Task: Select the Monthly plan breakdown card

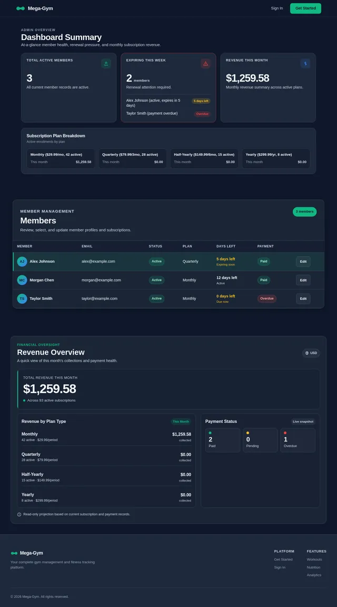Action: [61, 158]
